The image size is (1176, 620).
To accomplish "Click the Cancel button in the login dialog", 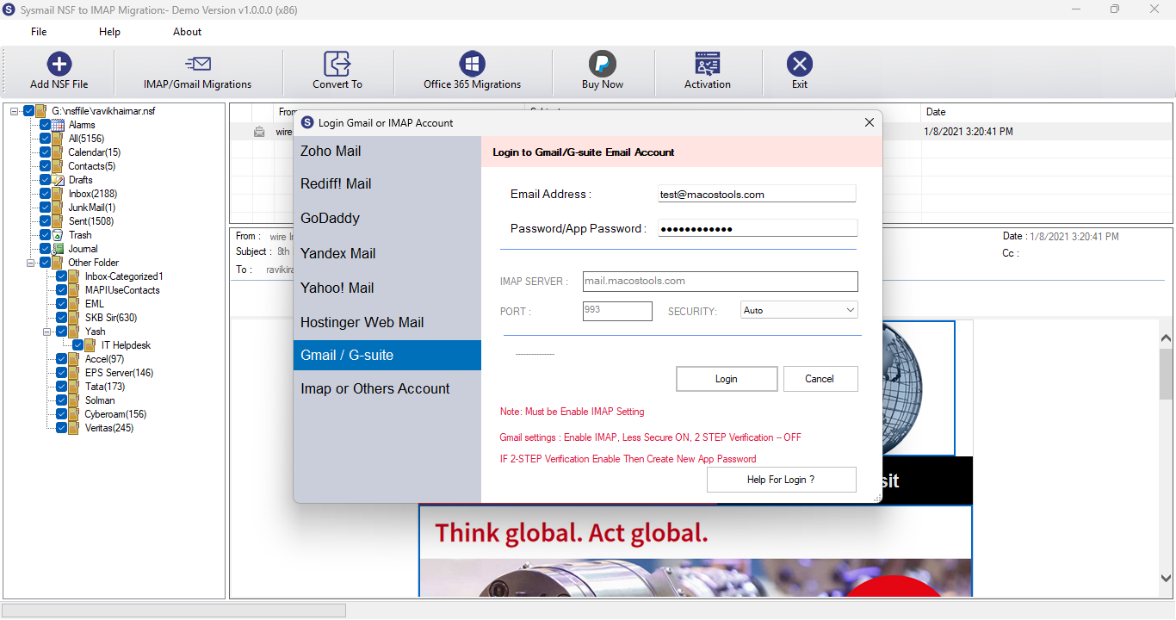I will pyautogui.click(x=820, y=379).
